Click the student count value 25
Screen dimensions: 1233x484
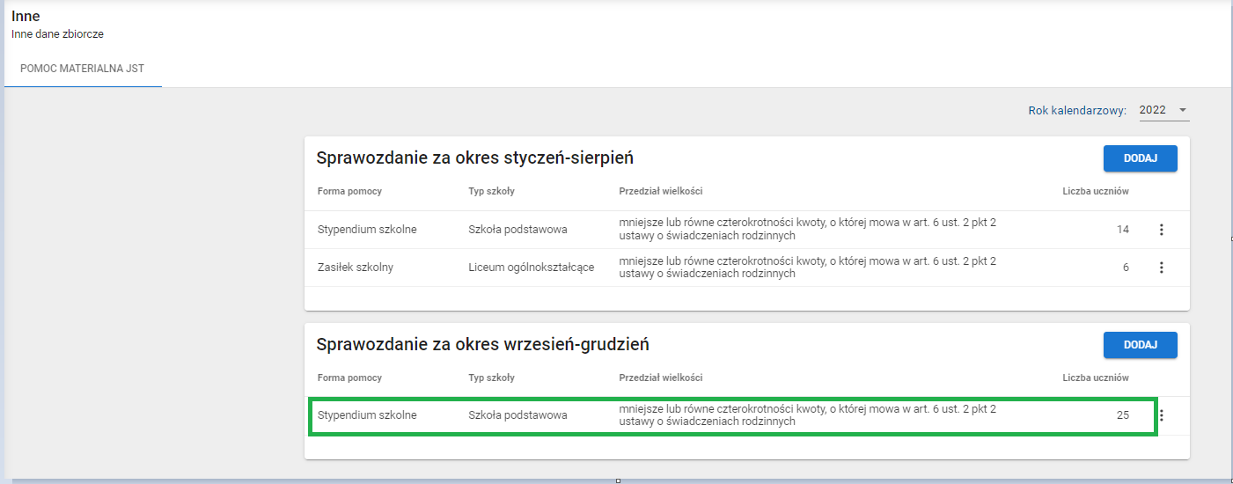pos(1122,415)
